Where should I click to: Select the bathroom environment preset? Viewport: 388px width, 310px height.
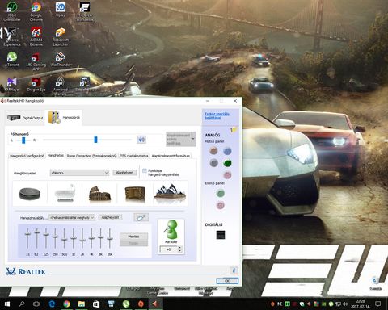pyautogui.click(x=65, y=194)
